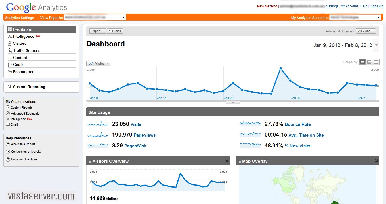The width and height of the screenshot is (386, 204).
Task: Open Avg. Time on Site link
Action: click(x=306, y=135)
